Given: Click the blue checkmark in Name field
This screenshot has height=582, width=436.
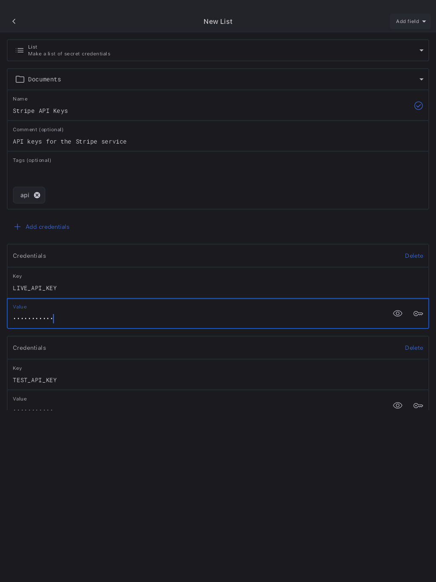Looking at the screenshot, I should click(x=418, y=106).
